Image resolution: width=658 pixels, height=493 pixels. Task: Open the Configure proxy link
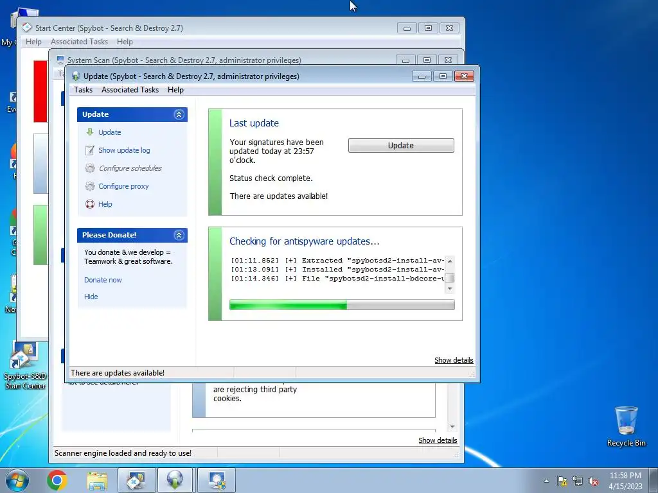(x=123, y=186)
